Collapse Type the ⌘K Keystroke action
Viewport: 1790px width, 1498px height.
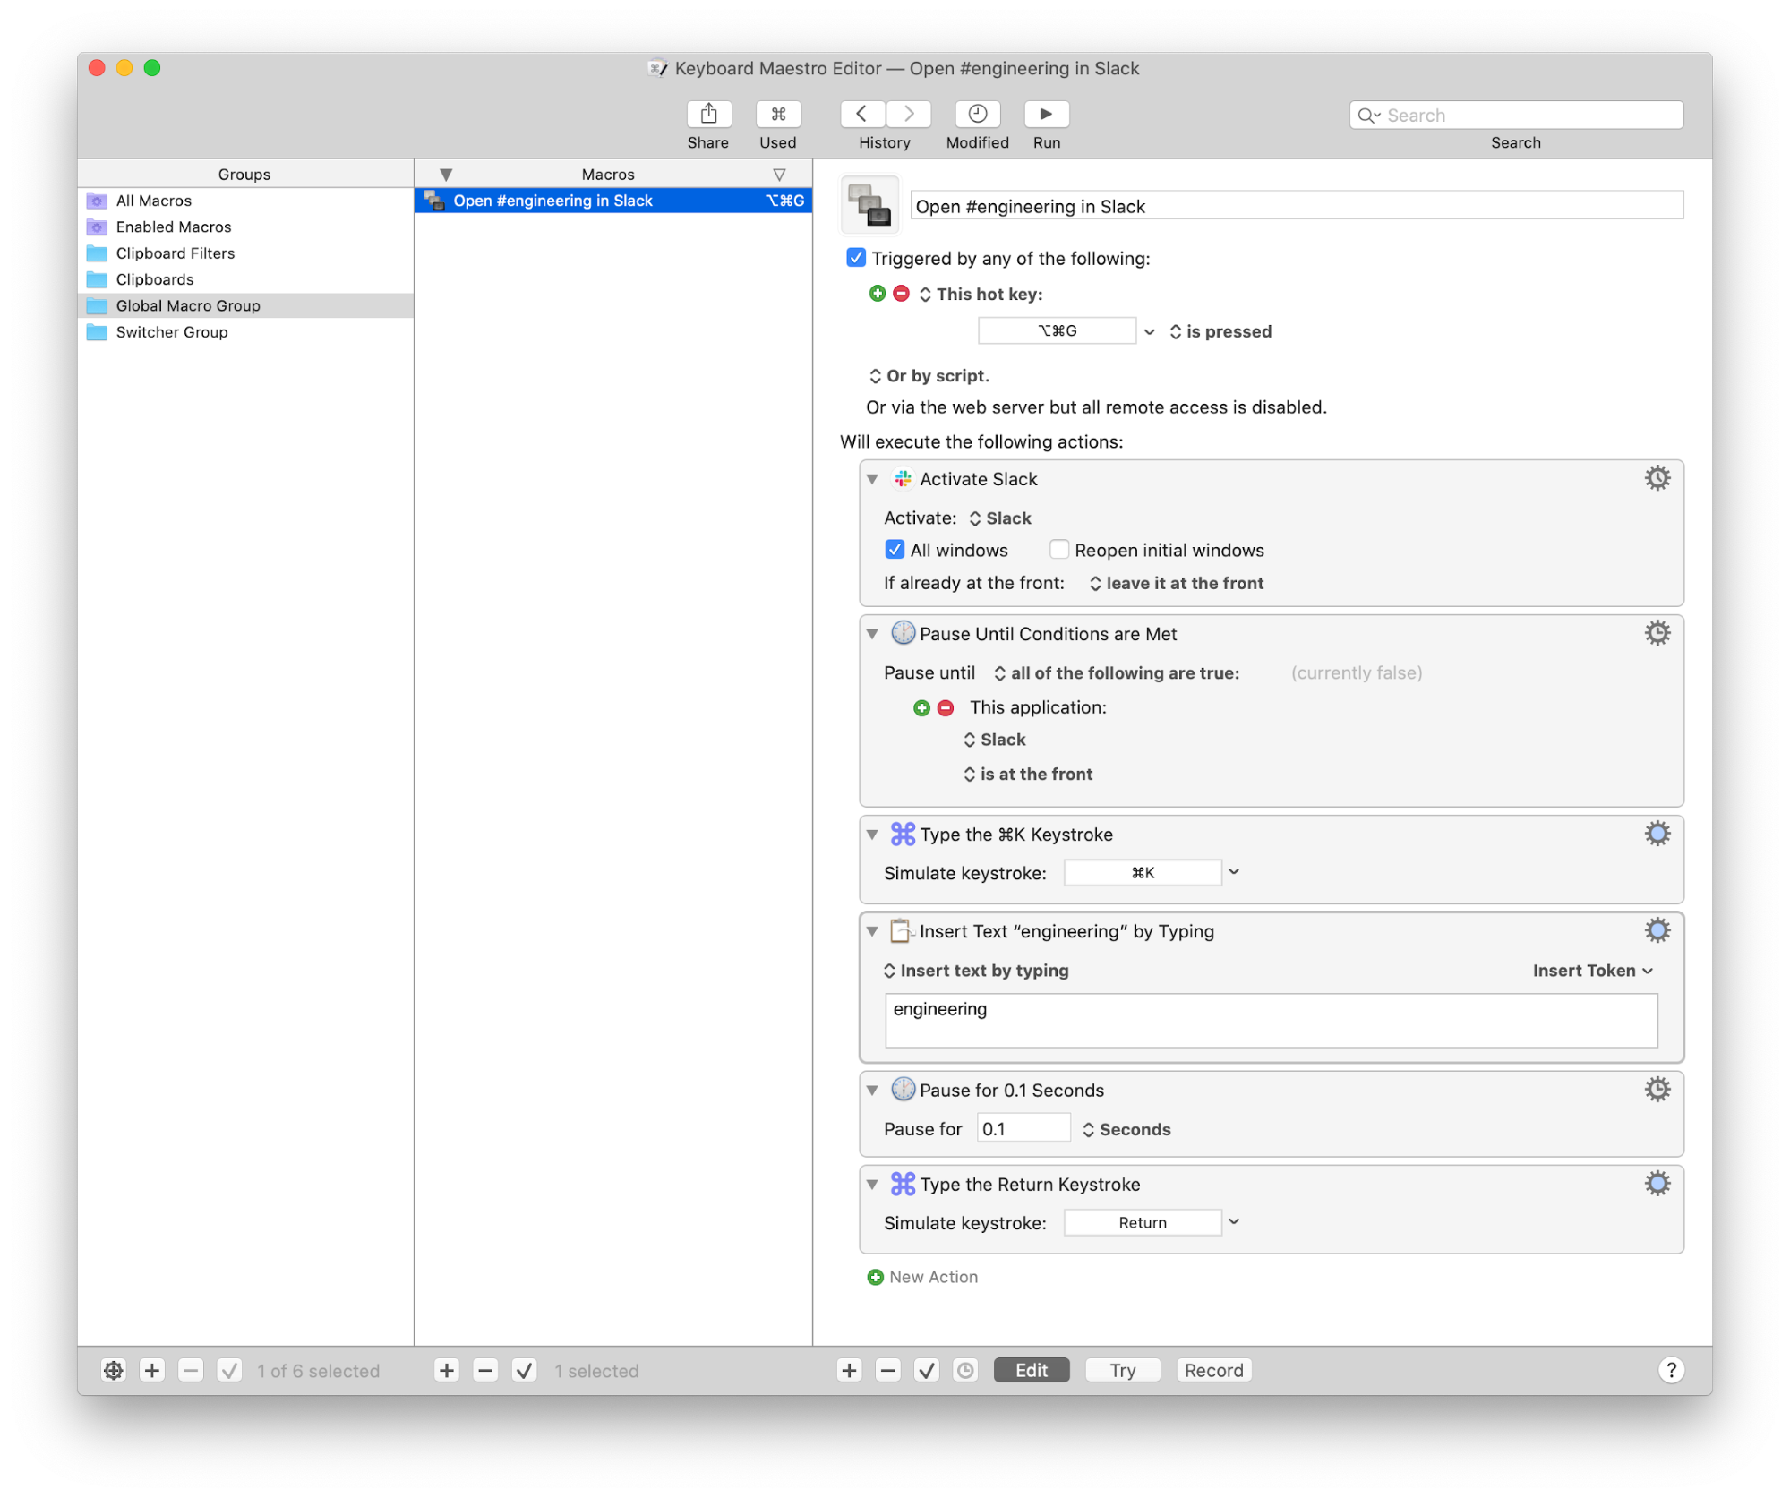[872, 835]
